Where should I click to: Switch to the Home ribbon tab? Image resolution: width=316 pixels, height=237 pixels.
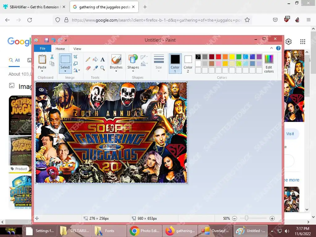60,48
